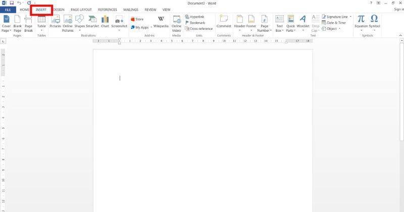Add a Comment from the ribbon

coord(224,22)
